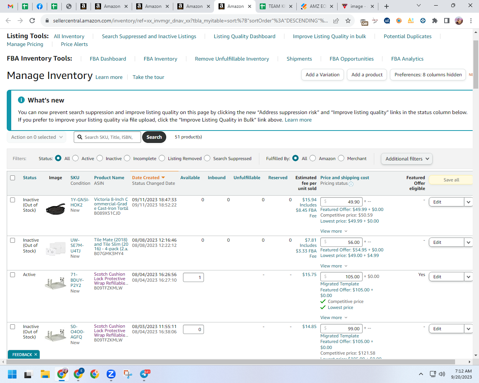Click the Search button
The height and width of the screenshot is (383, 479).
154,137
